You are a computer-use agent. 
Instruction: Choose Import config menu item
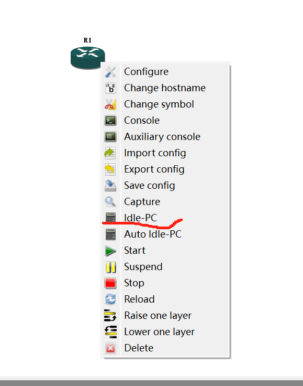tap(155, 153)
